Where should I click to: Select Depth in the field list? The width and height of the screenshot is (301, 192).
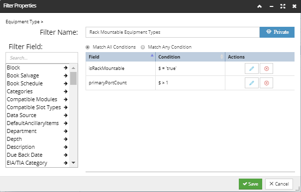point(14,139)
